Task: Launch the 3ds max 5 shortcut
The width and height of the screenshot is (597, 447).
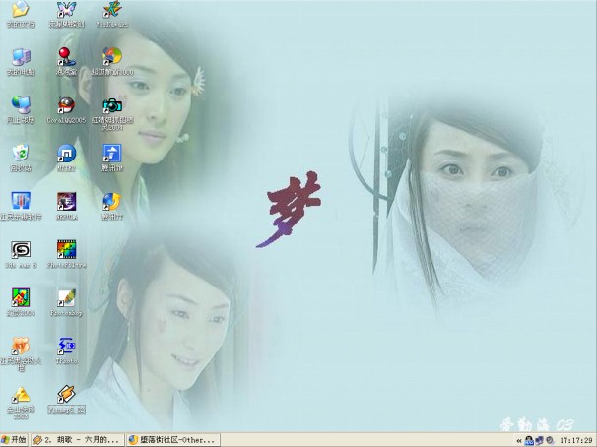Action: 20,249
